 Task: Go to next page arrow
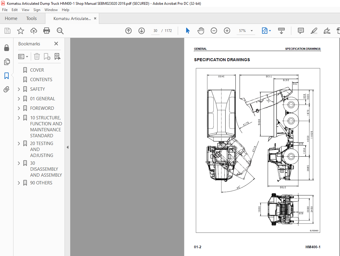[142, 31]
